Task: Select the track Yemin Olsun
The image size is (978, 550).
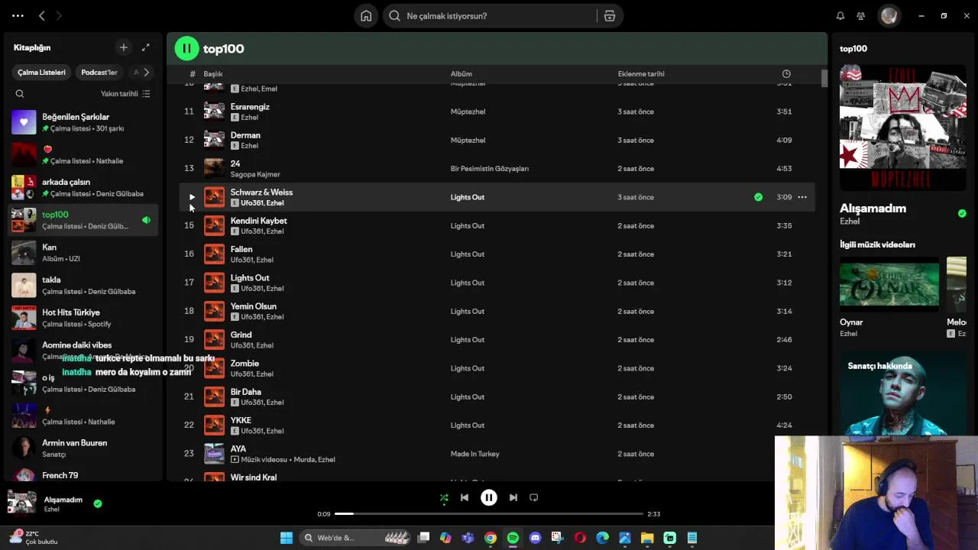Action: pos(497,311)
